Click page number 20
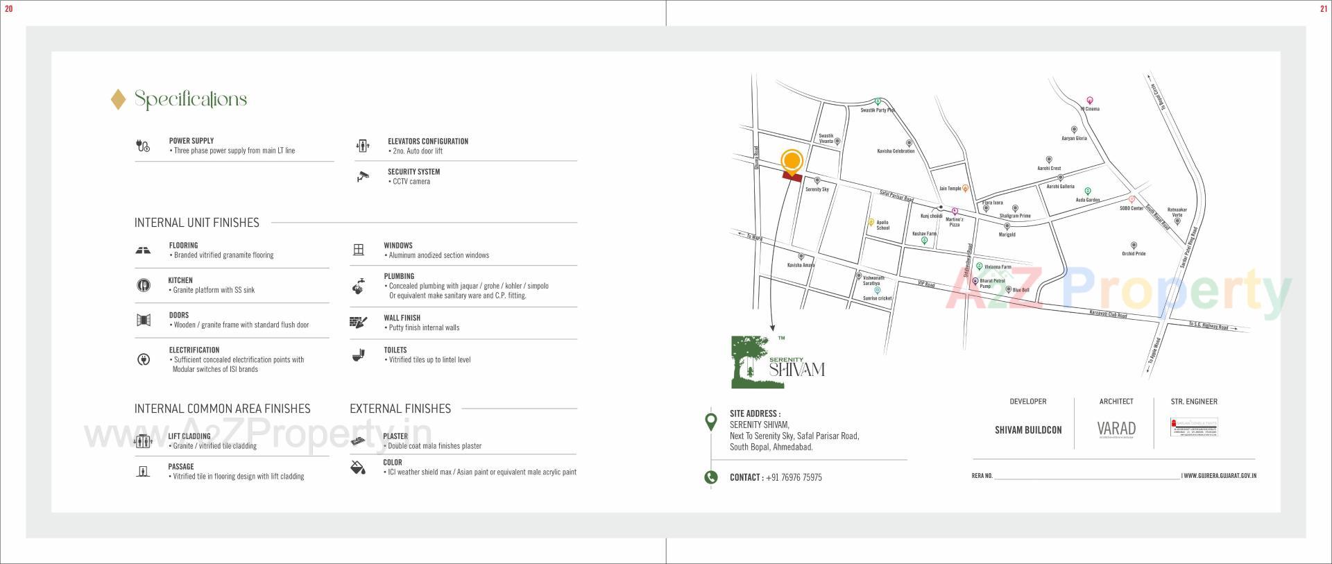The image size is (1332, 564). tap(9, 9)
